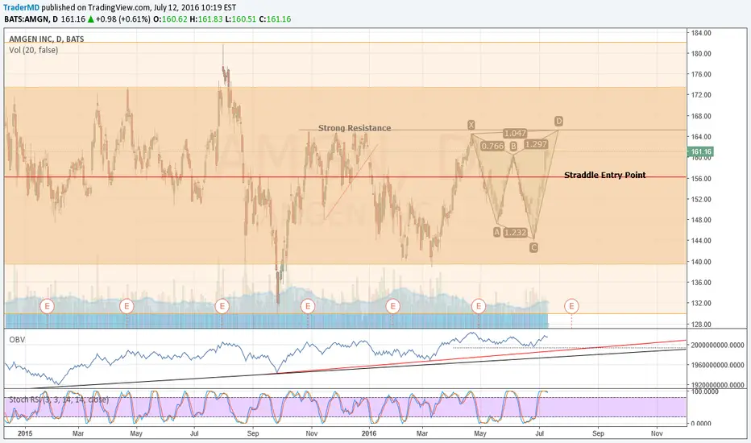Click the B point label of the pattern
Image resolution: width=751 pixels, height=443 pixels.
point(513,146)
